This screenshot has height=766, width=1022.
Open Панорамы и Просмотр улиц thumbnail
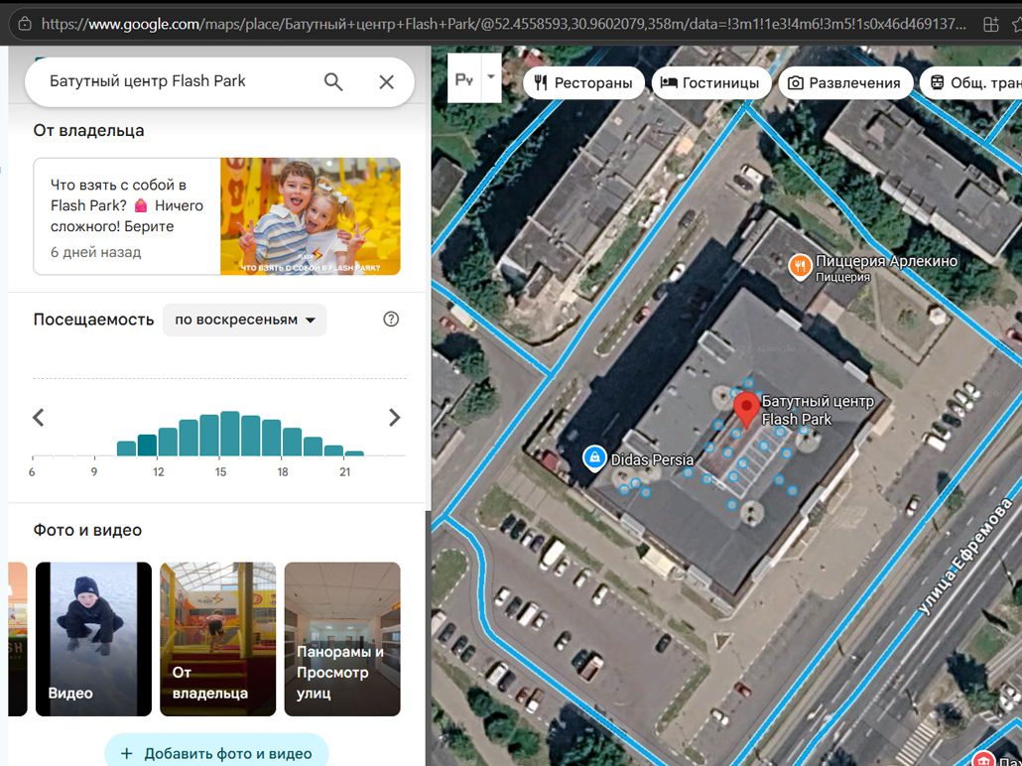click(342, 639)
